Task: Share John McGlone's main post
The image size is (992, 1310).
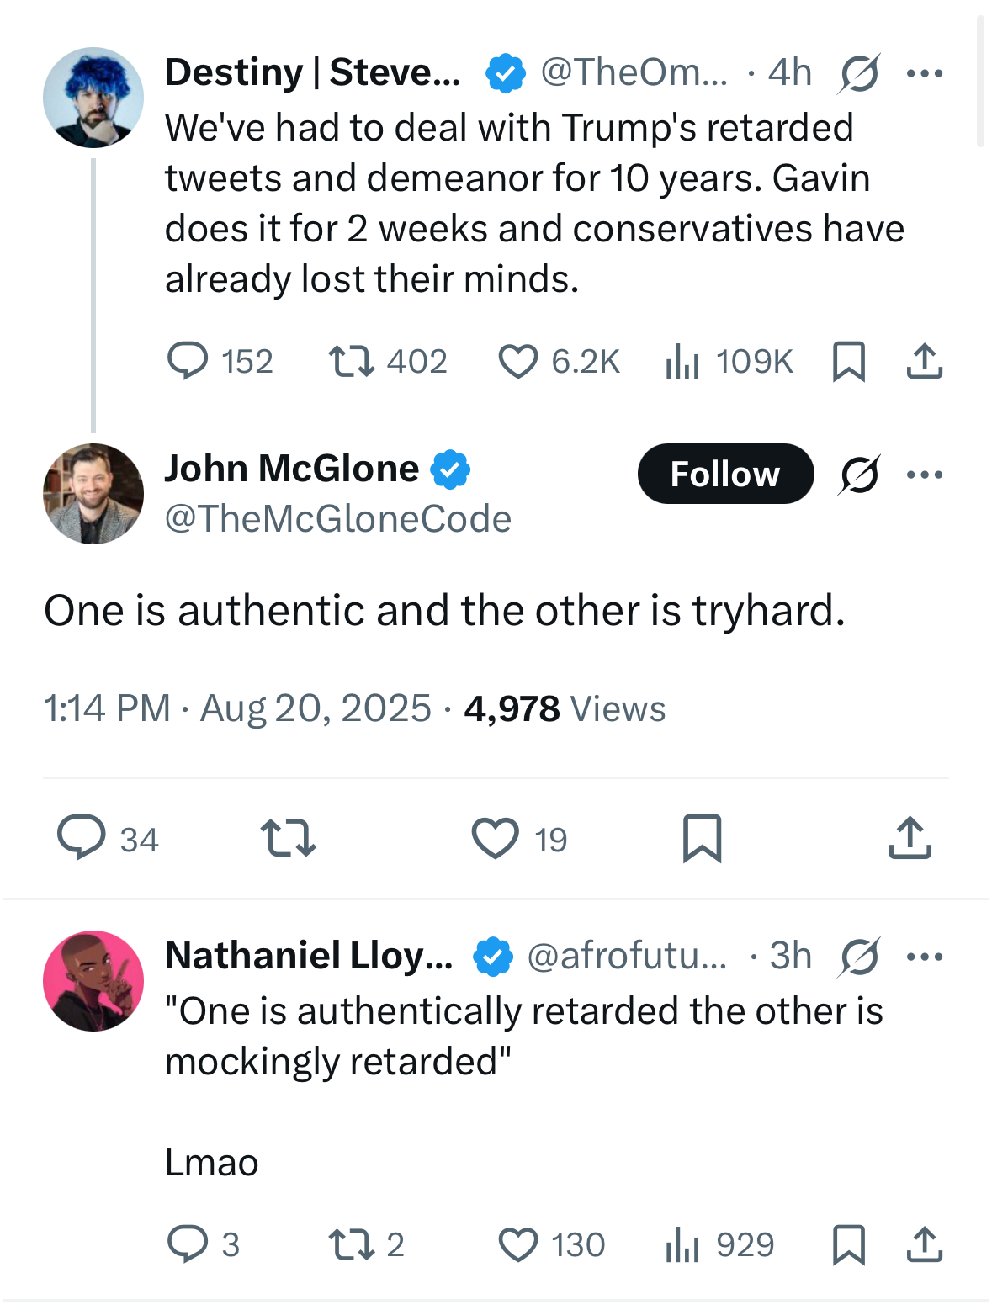Action: 910,838
